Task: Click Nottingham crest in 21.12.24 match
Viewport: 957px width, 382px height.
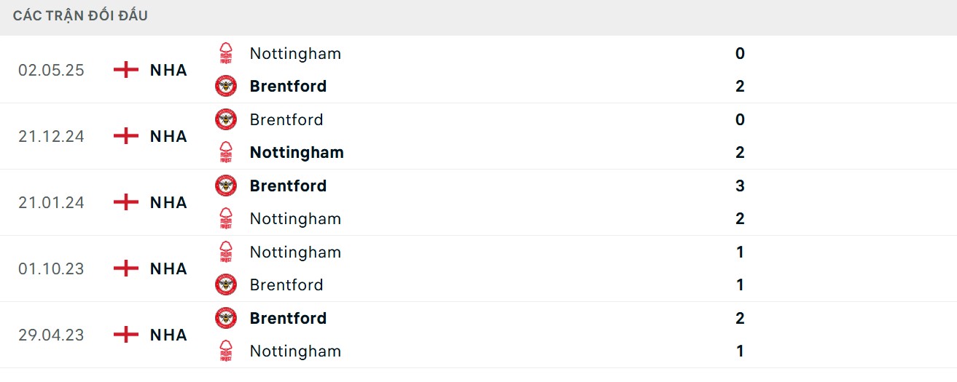Action: (x=226, y=152)
